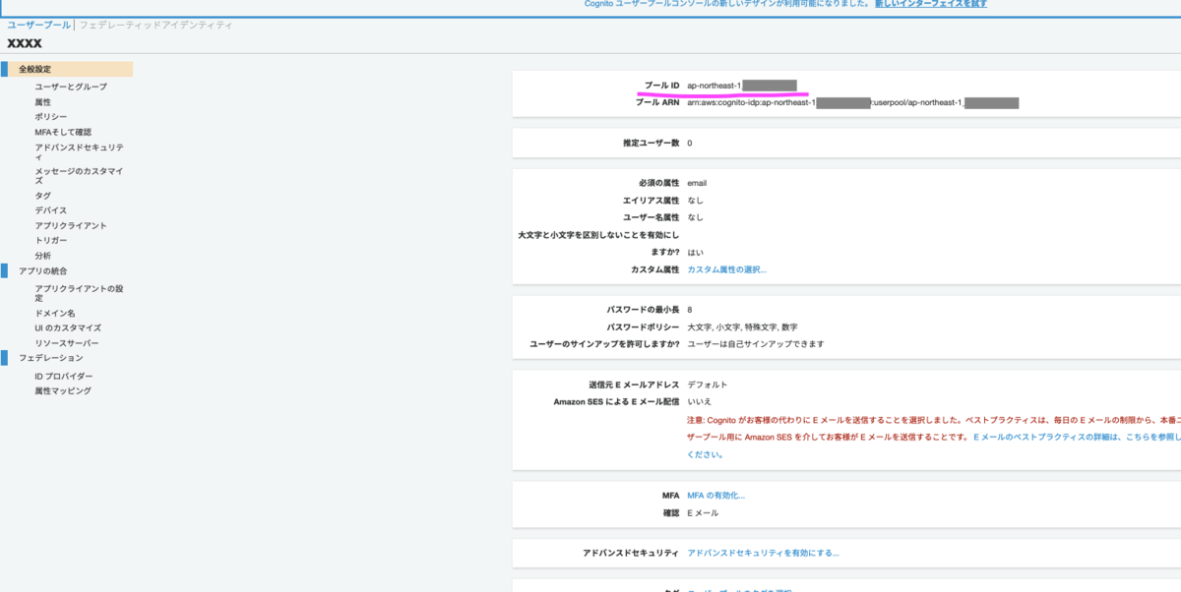Image resolution: width=1181 pixels, height=592 pixels.
Task: Open 分析 in the sidebar
Action: click(43, 256)
